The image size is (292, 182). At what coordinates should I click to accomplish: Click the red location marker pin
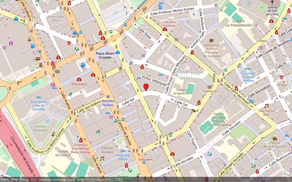(146, 87)
